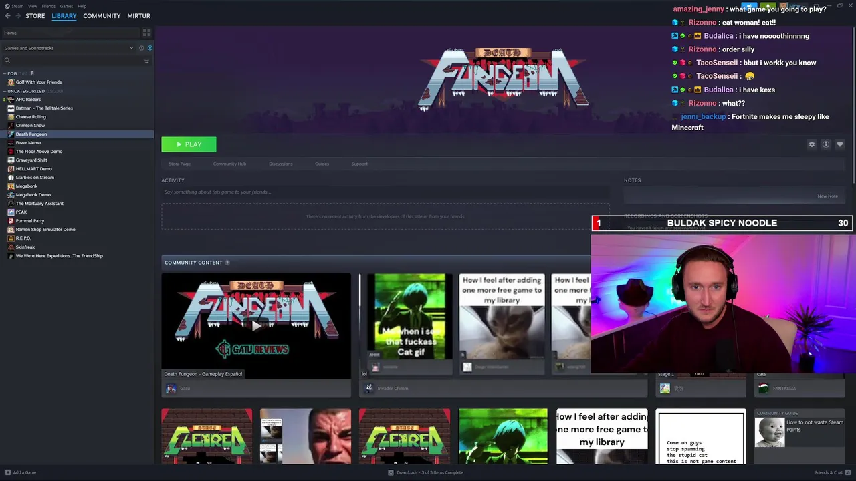Image resolution: width=856 pixels, height=481 pixels.
Task: Click the green PLAY button
Action: (x=189, y=144)
